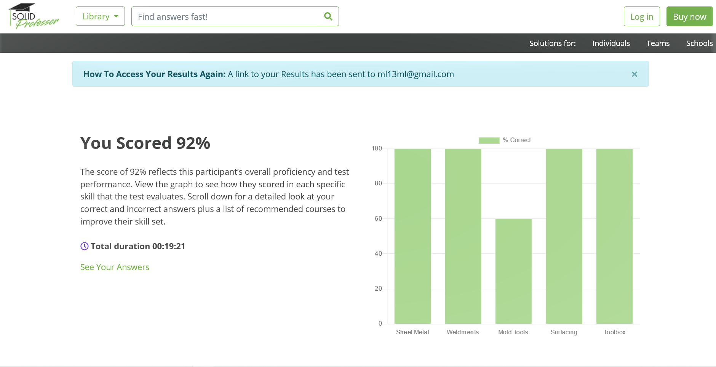Toggle the % Correct legend swatch
Image resolution: width=716 pixels, height=367 pixels.
point(489,140)
